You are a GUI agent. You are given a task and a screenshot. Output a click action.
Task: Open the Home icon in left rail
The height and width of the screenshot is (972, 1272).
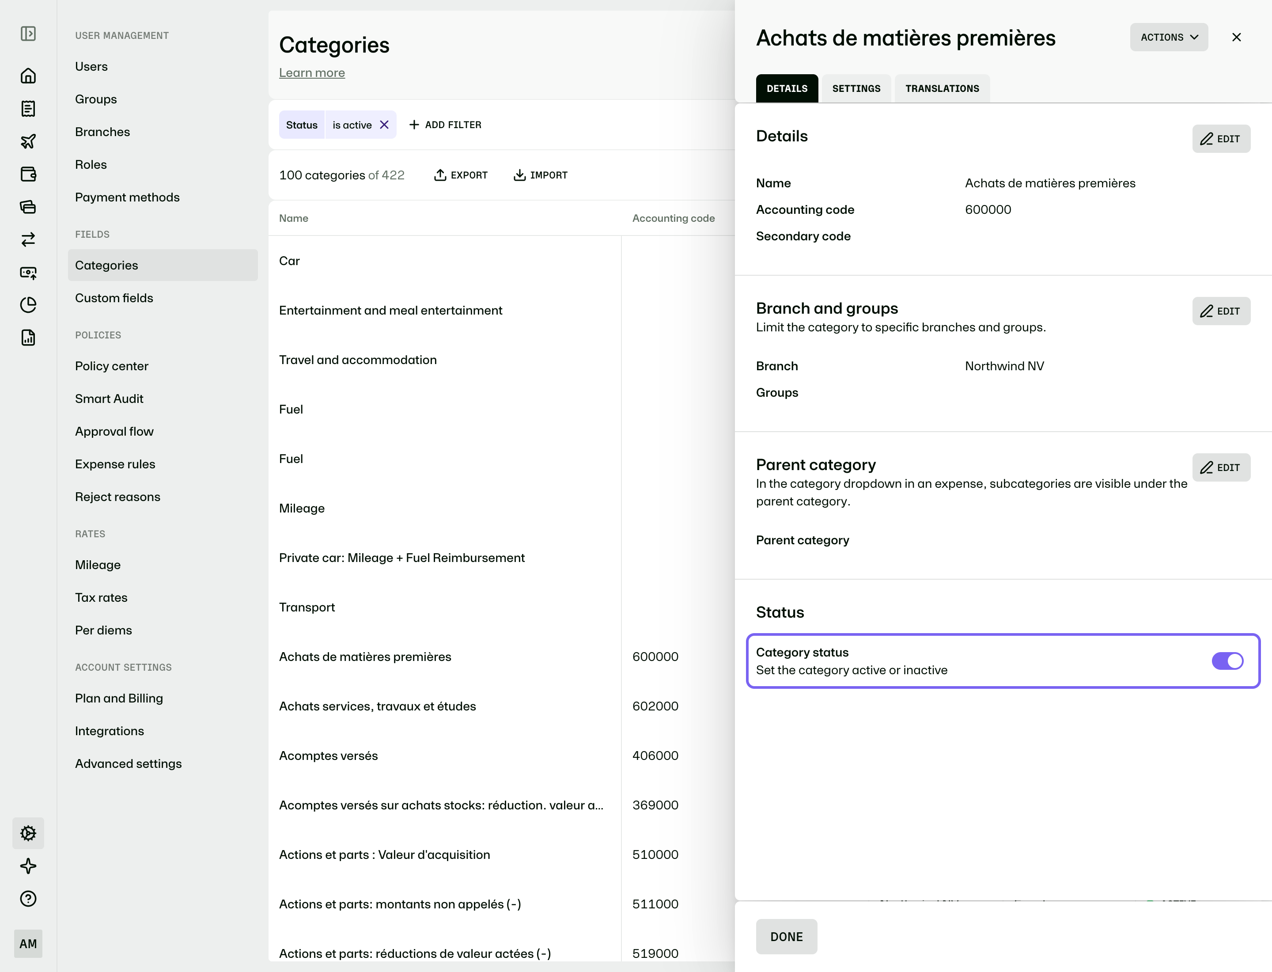point(28,76)
